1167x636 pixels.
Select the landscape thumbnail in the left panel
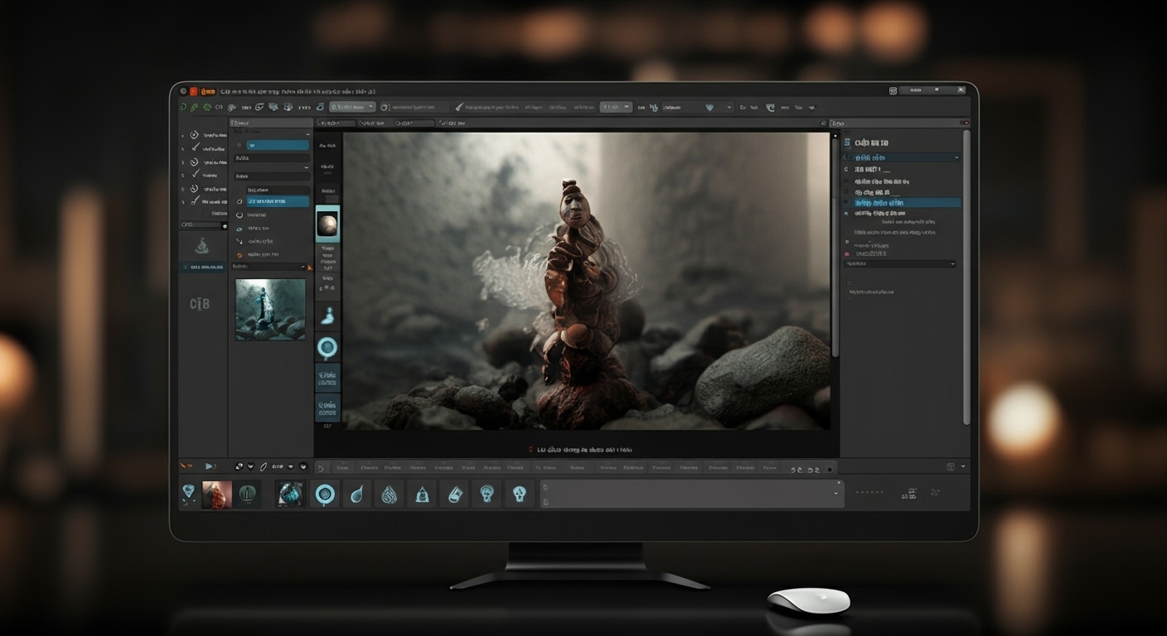click(x=270, y=310)
